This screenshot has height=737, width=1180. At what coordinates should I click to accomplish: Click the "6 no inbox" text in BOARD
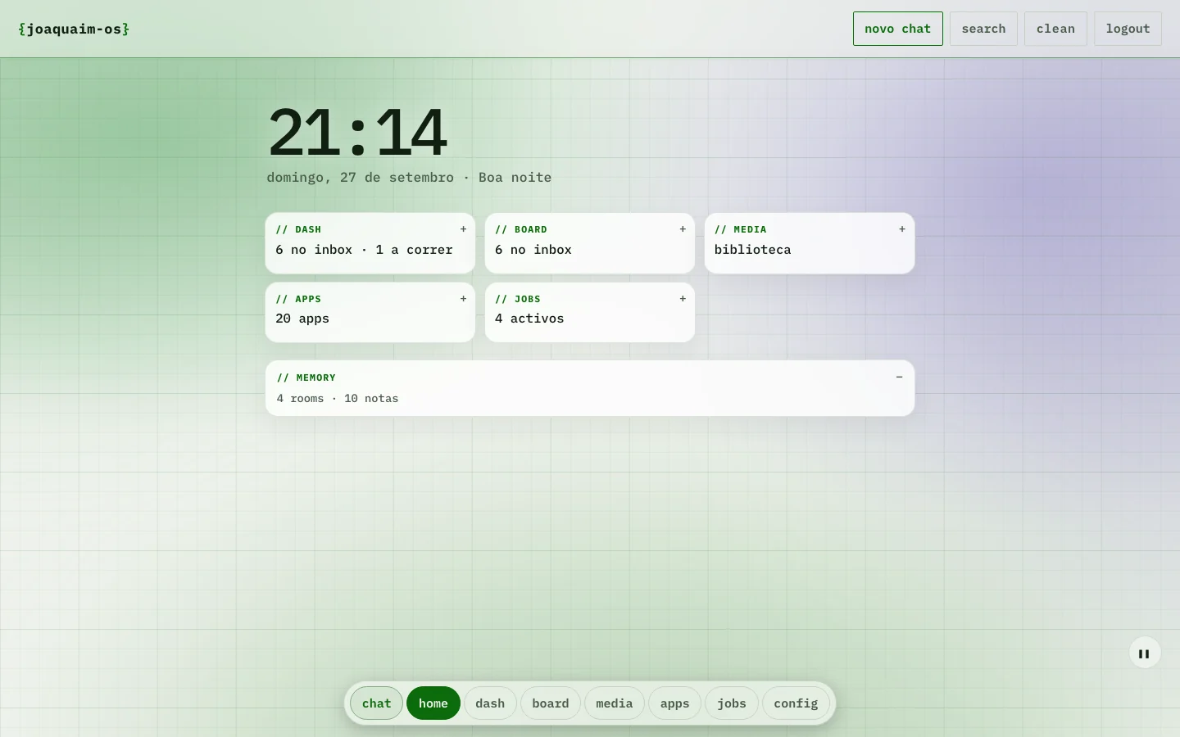pos(533,250)
